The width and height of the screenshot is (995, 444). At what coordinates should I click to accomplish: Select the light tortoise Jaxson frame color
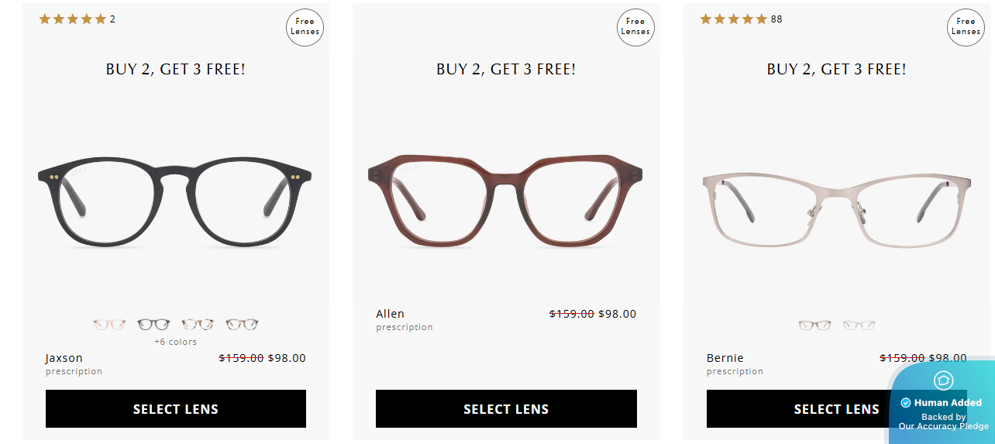tap(198, 325)
